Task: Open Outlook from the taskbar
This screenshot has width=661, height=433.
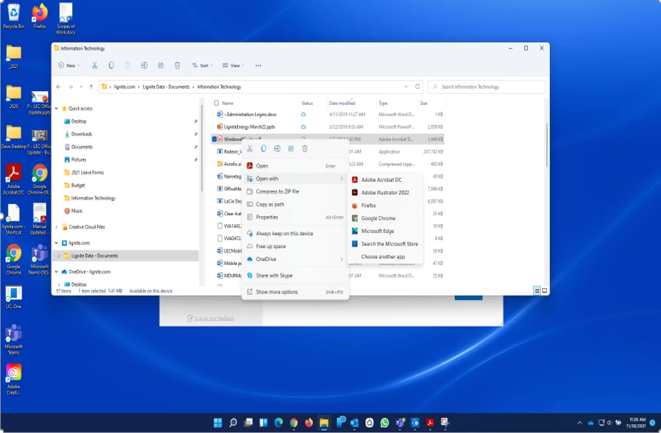Action: [354, 423]
